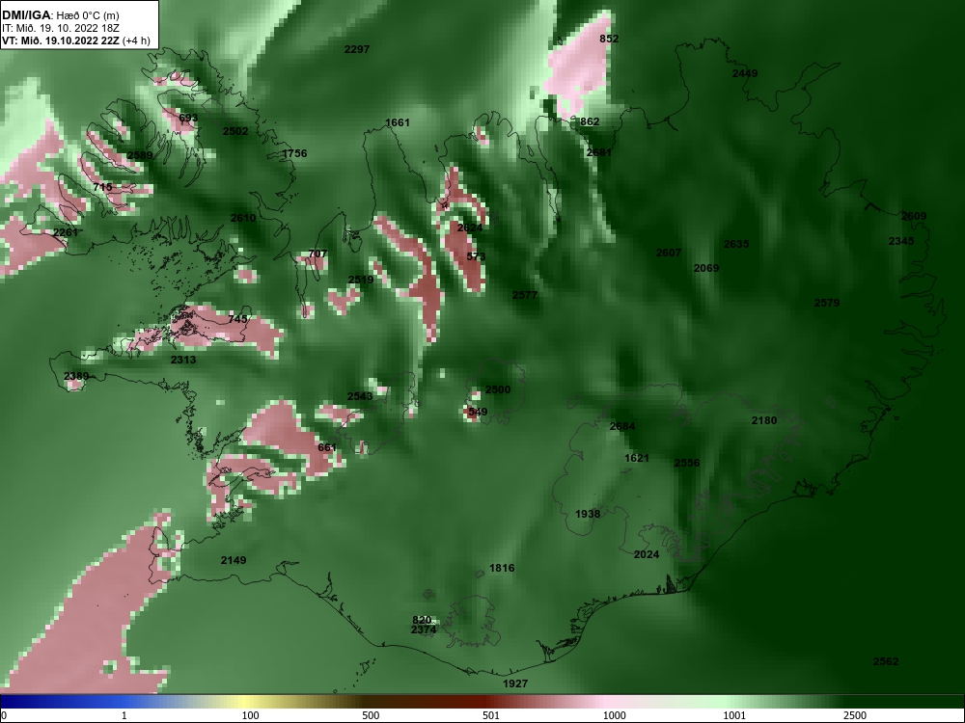Click the map value 661
This screenshot has width=965, height=723.
pos(327,447)
